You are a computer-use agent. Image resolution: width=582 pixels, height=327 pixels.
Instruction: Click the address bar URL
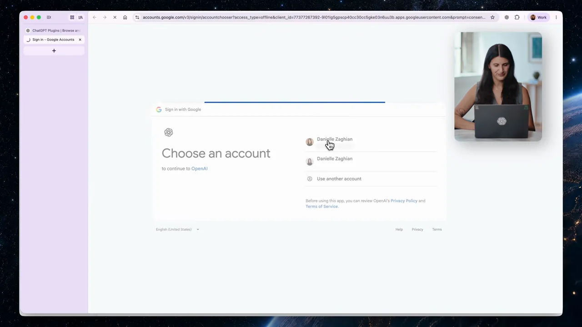tap(314, 17)
